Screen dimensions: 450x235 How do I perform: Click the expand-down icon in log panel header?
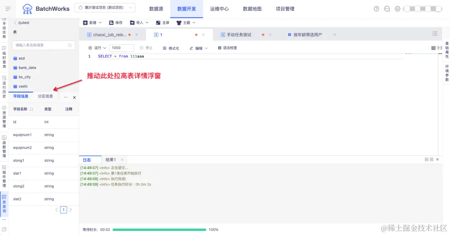pos(432,159)
